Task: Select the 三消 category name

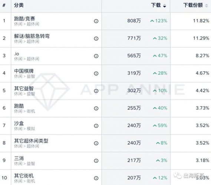Action: tap(19, 158)
